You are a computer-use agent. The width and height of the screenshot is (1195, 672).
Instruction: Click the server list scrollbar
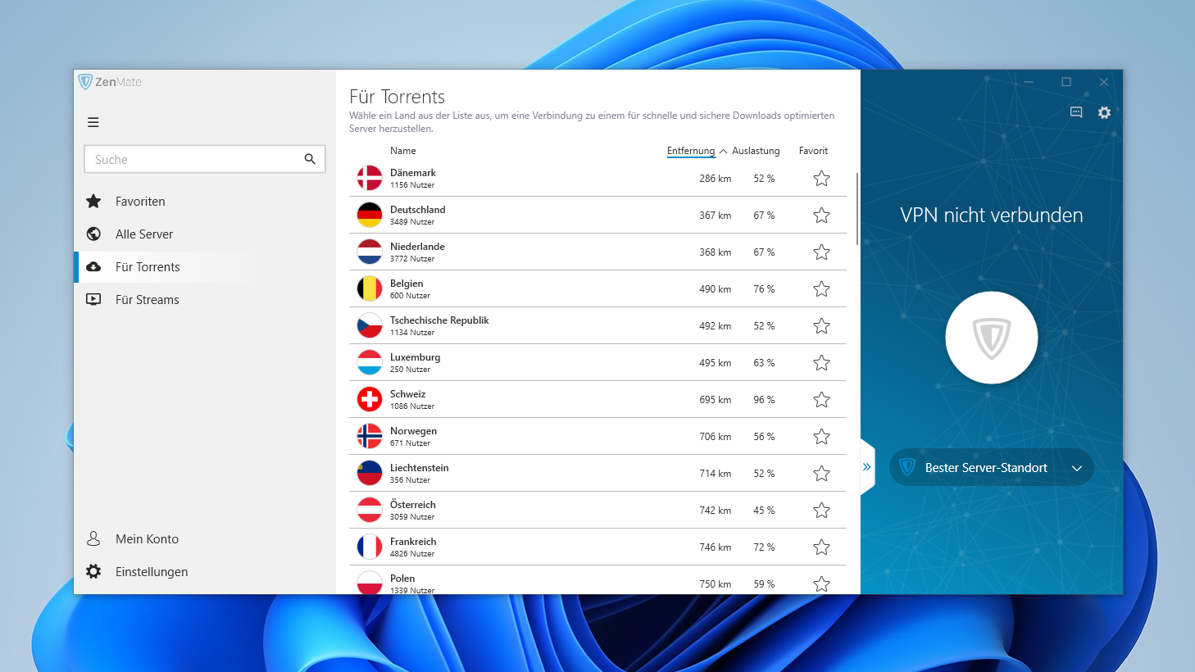(x=857, y=209)
